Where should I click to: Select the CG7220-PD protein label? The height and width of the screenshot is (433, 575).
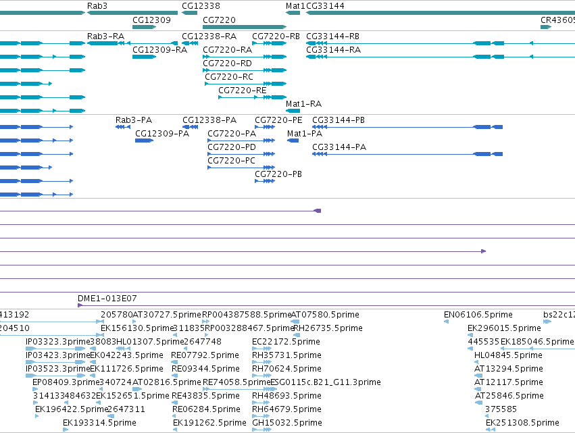click(232, 147)
